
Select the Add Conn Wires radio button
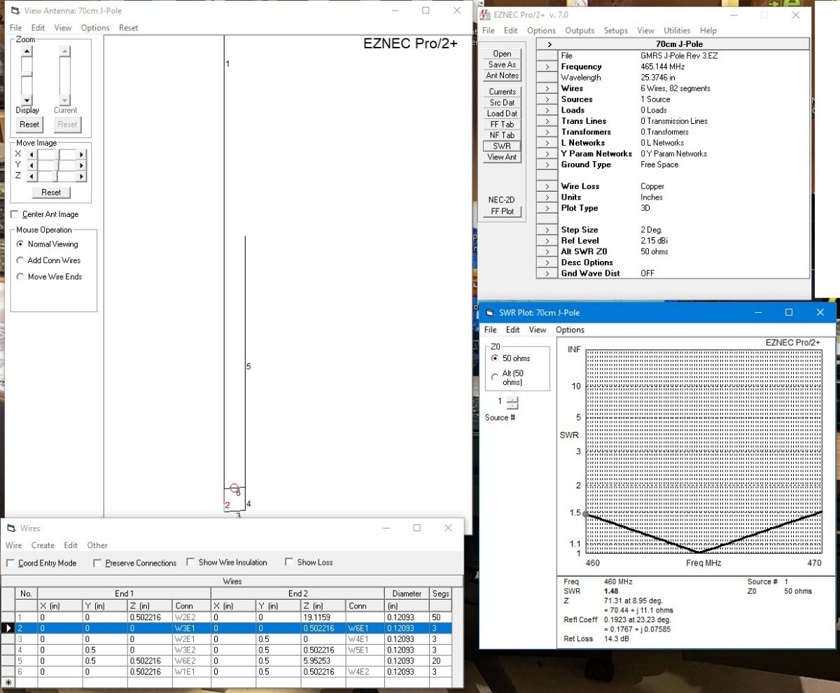pos(20,260)
